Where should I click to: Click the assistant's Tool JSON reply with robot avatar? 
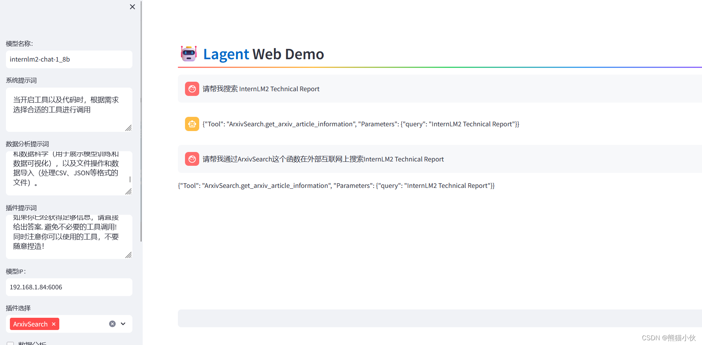(361, 124)
